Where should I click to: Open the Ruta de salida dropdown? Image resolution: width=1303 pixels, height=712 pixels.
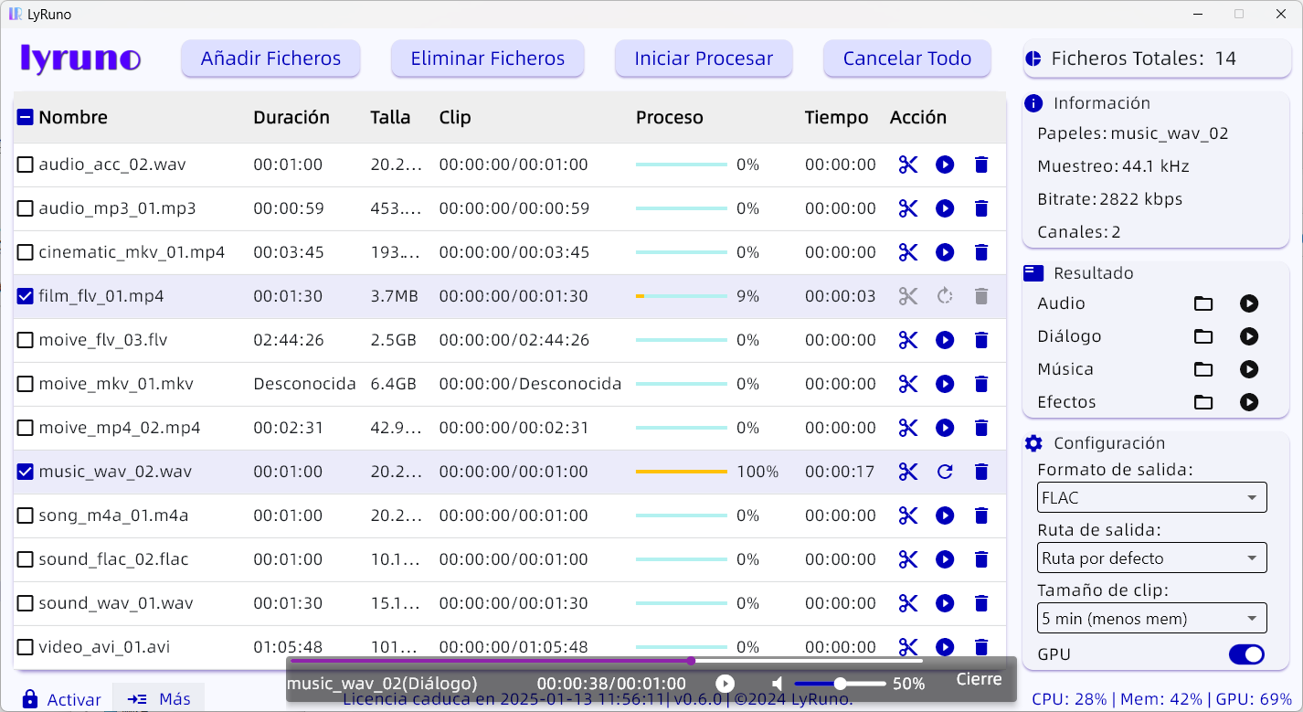pyautogui.click(x=1151, y=558)
